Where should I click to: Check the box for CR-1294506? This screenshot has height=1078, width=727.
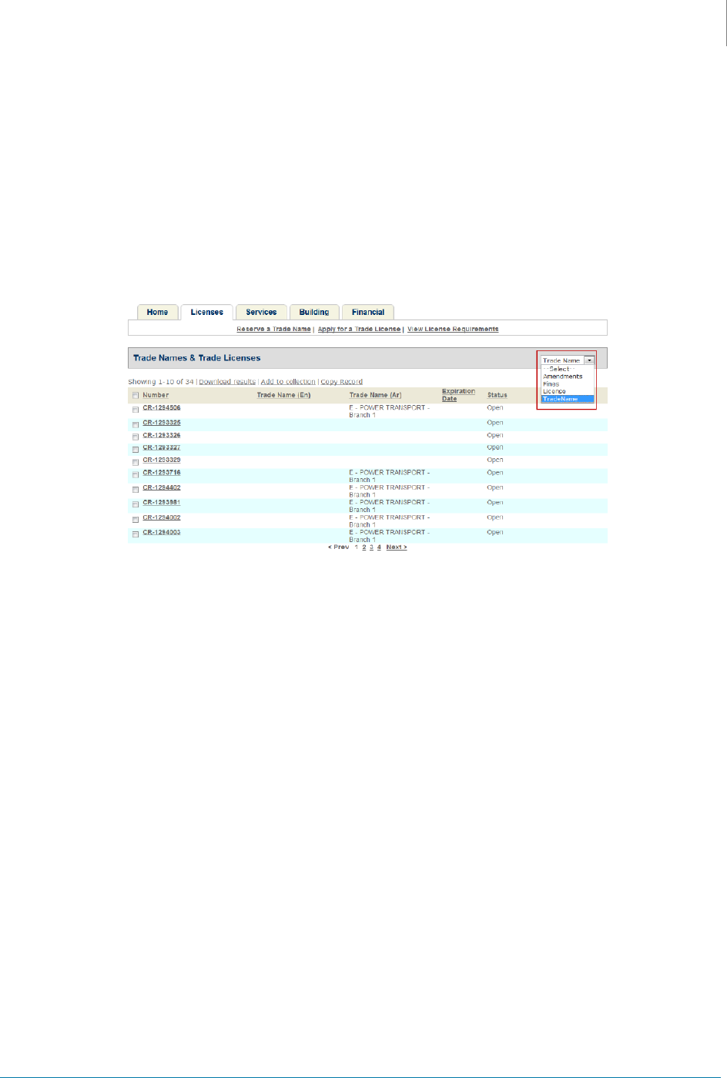pyautogui.click(x=136, y=410)
